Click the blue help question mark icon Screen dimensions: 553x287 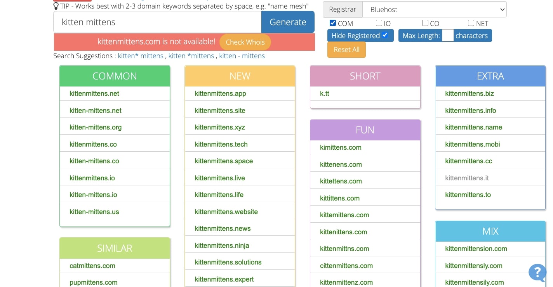click(x=538, y=272)
